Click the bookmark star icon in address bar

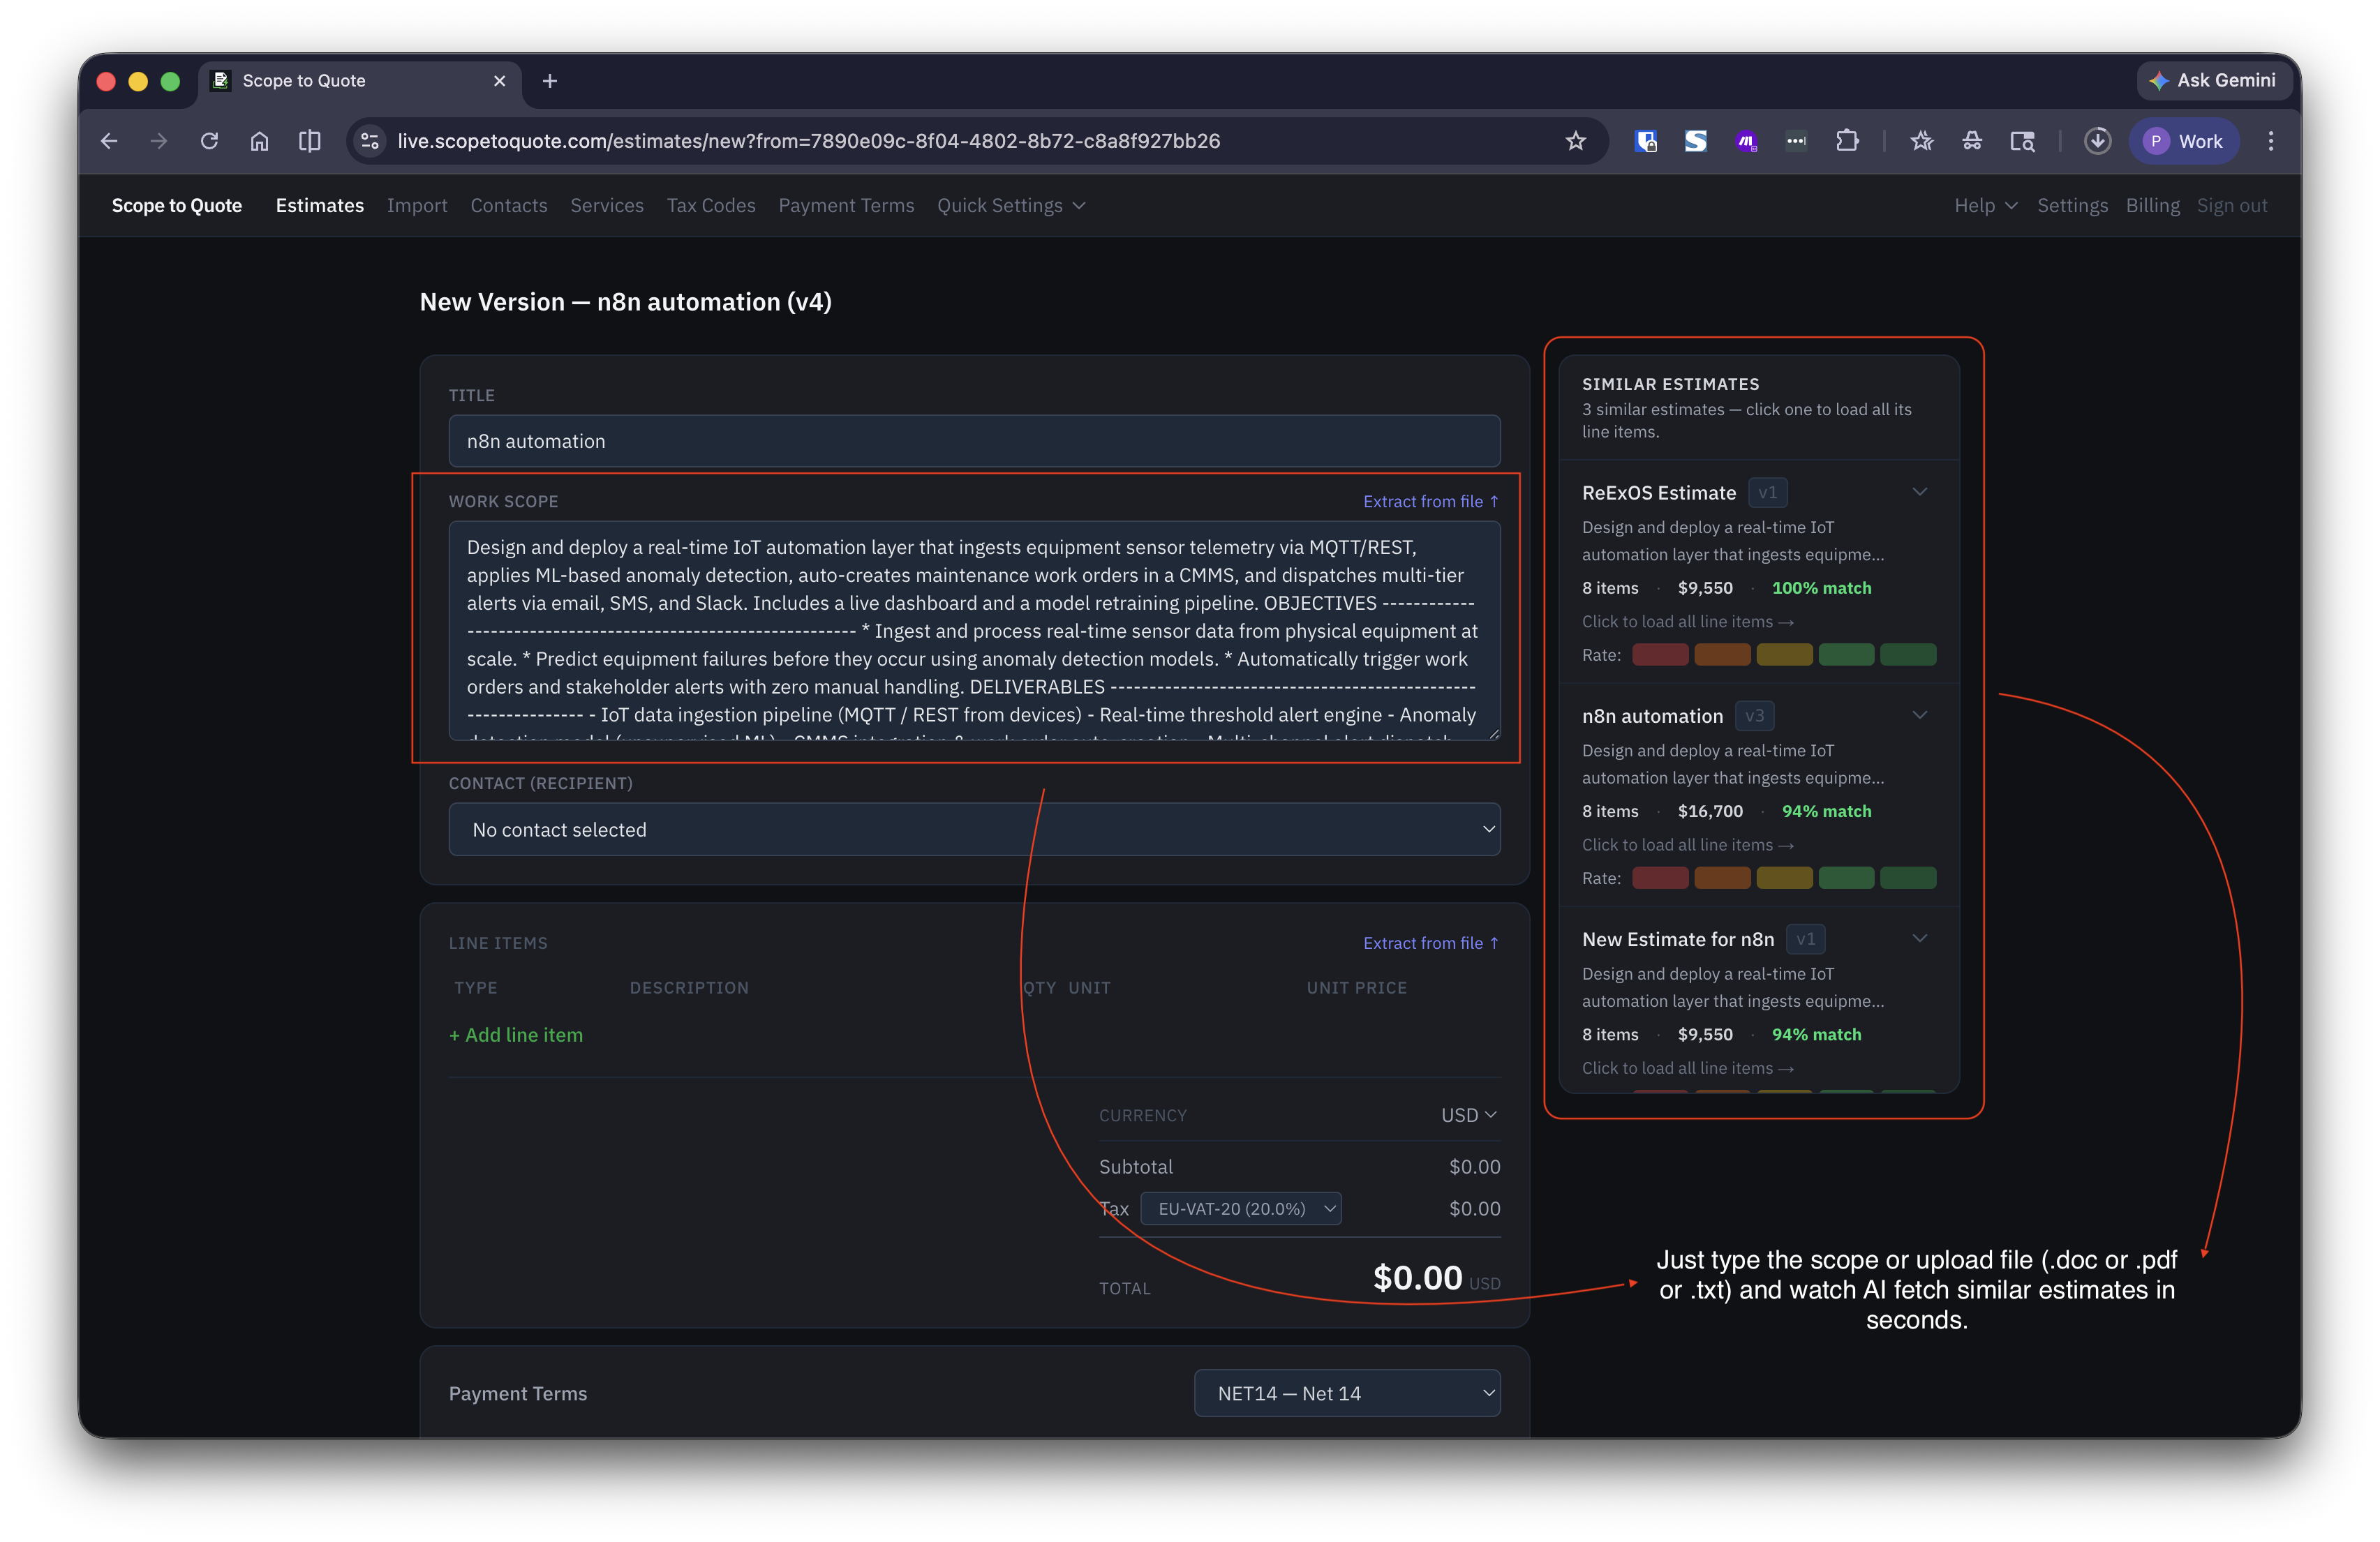tap(1575, 141)
